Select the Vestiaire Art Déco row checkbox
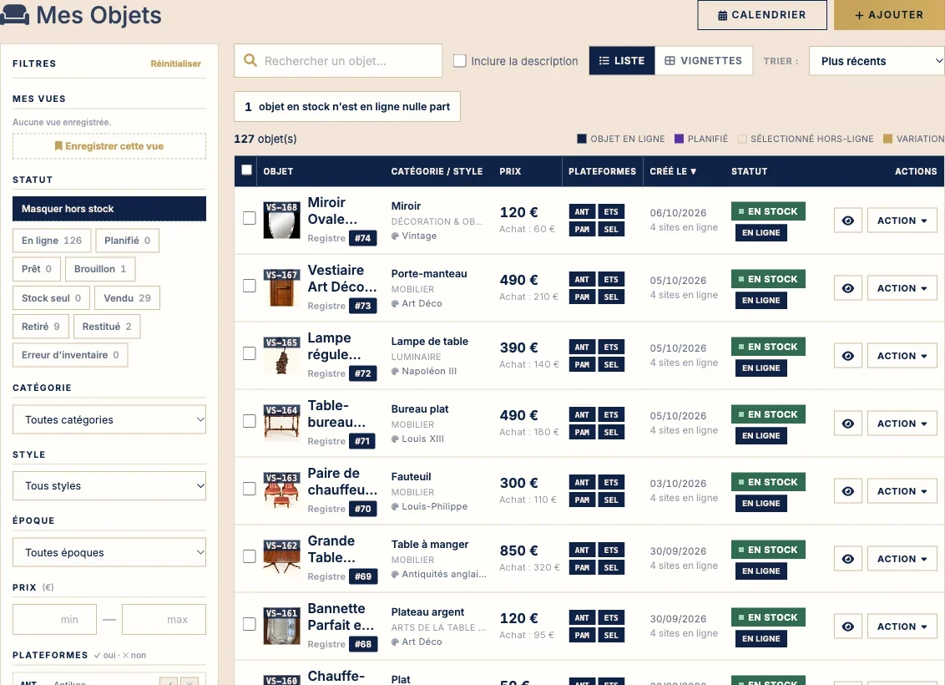Image resolution: width=945 pixels, height=685 pixels. 249,286
